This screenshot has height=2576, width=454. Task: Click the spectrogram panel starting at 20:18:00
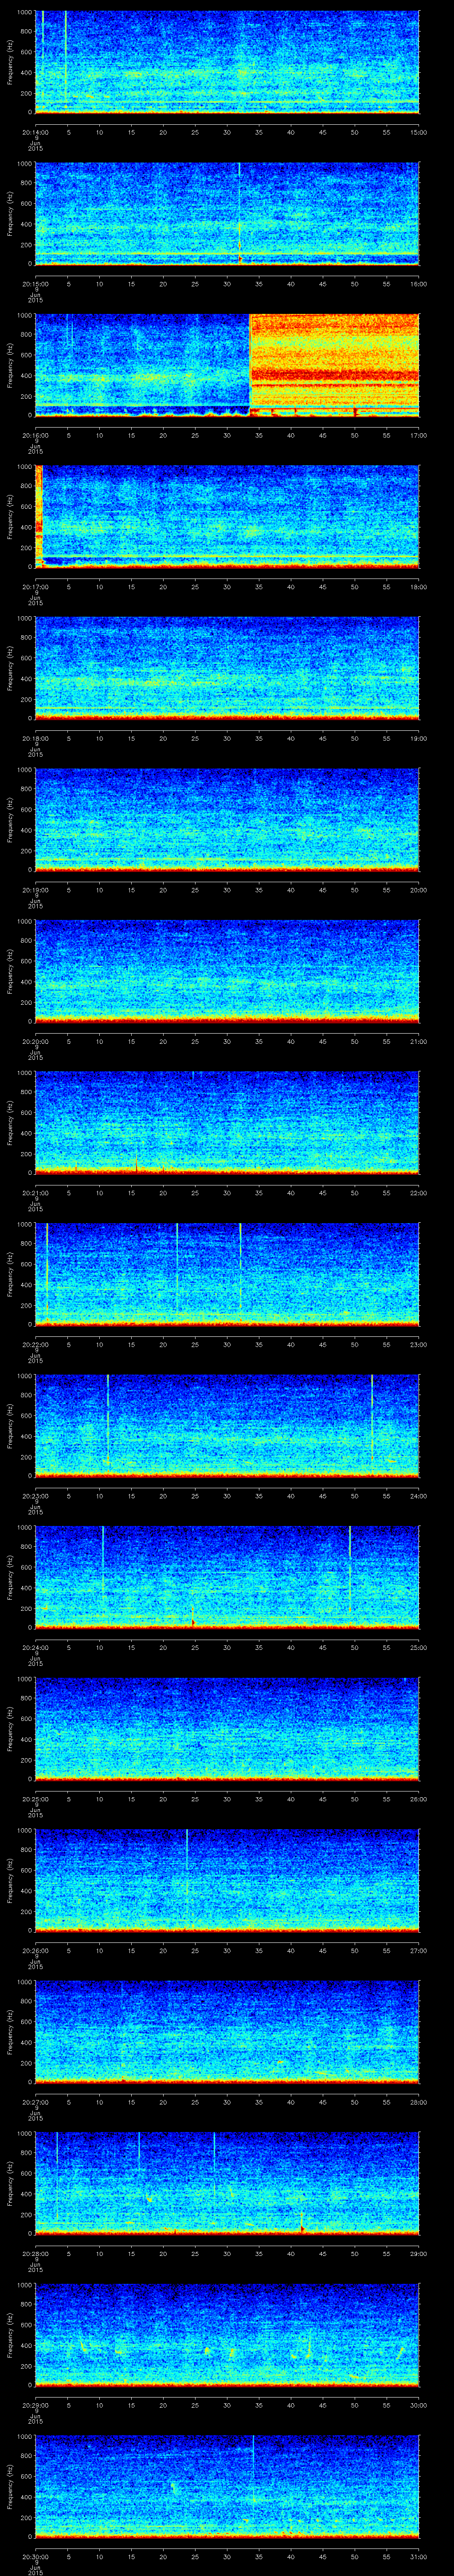pos(227,668)
